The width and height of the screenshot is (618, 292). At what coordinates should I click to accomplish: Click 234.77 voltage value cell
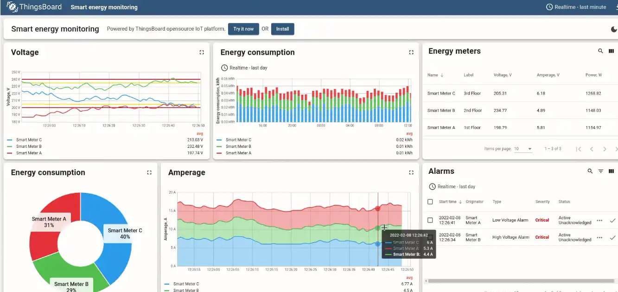[500, 110]
